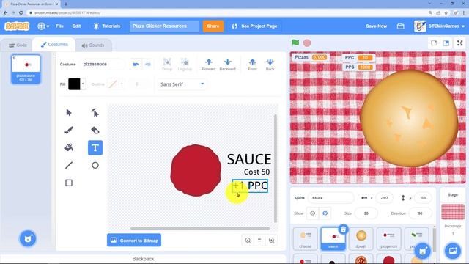
Task: Open the Sans Serif font dropdown
Action: click(182, 84)
